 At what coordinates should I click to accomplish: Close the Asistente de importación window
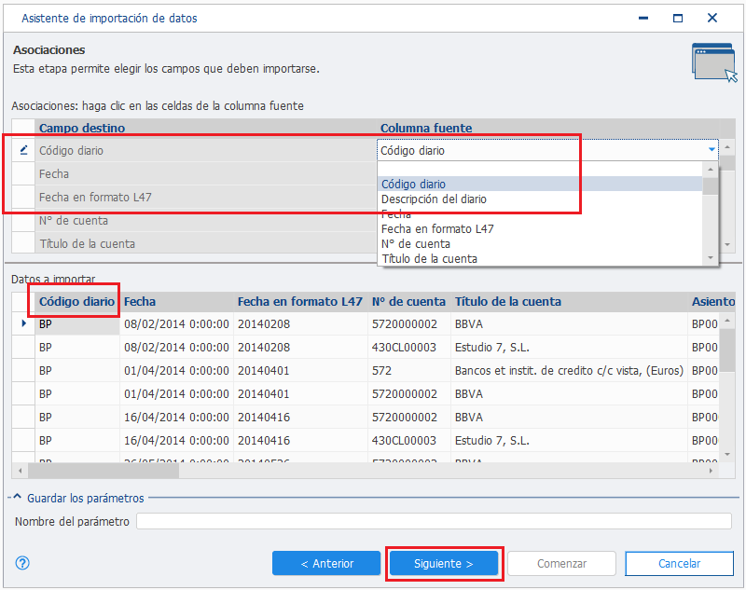712,18
